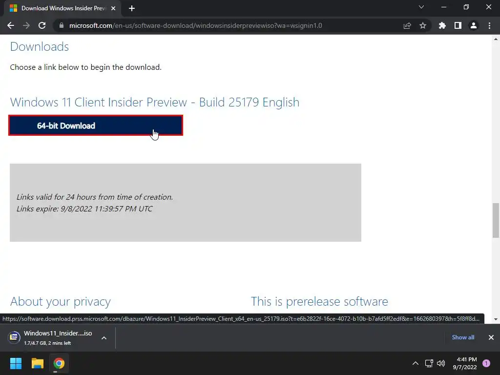Click the Chrome taskbar icon

click(59, 363)
